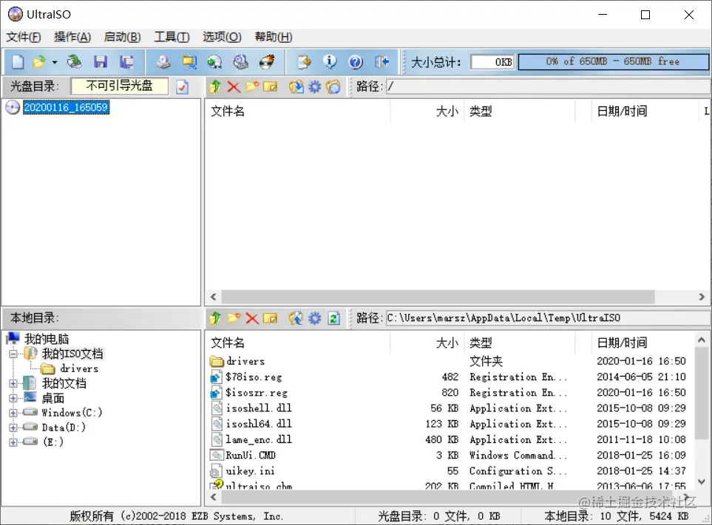Screen dimensions: 712x525
Task: Go up one level in disc directory
Action: coord(215,86)
